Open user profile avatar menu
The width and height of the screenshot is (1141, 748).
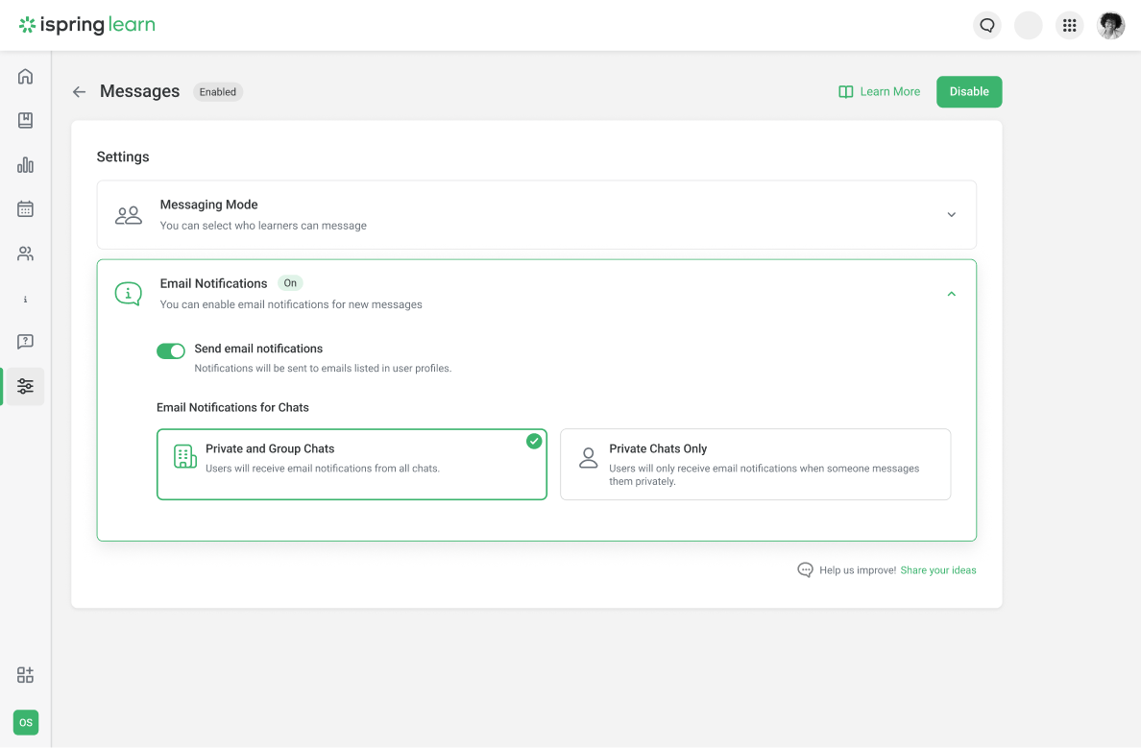click(1110, 25)
